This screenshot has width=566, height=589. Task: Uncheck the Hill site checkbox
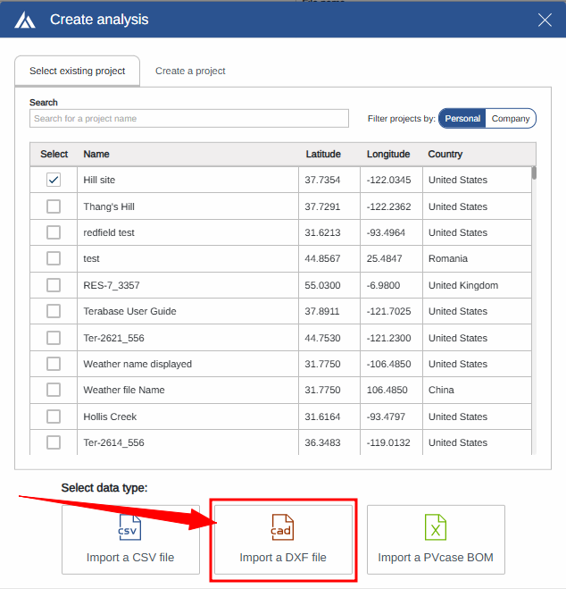54,180
